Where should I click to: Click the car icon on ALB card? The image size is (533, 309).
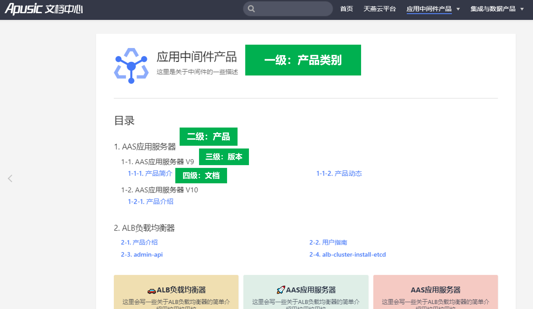pos(151,290)
